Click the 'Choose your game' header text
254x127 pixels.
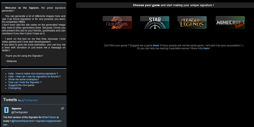coord(146,5)
